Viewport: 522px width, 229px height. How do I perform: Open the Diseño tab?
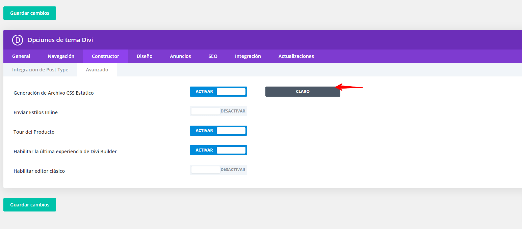tap(145, 56)
